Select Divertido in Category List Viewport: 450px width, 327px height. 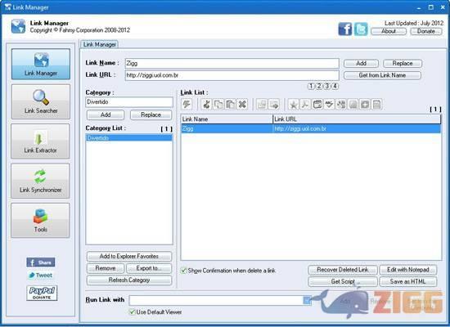[129, 138]
